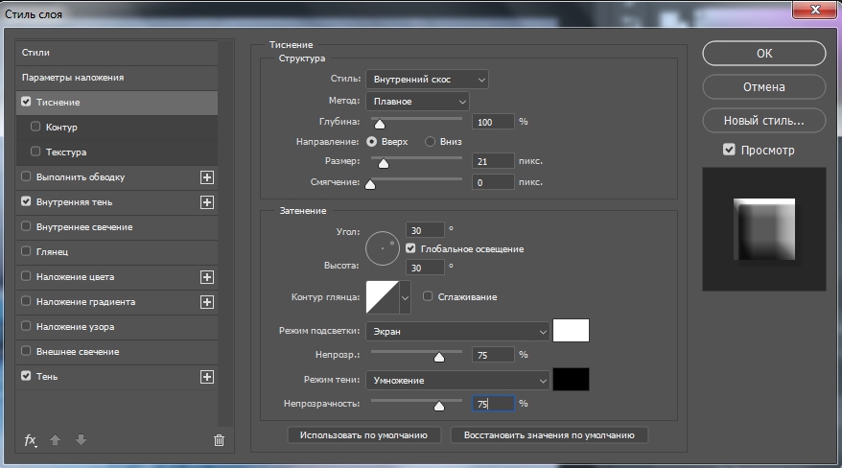Enable the Внешнее свечение checkbox
This screenshot has width=842, height=468.
pos(26,350)
